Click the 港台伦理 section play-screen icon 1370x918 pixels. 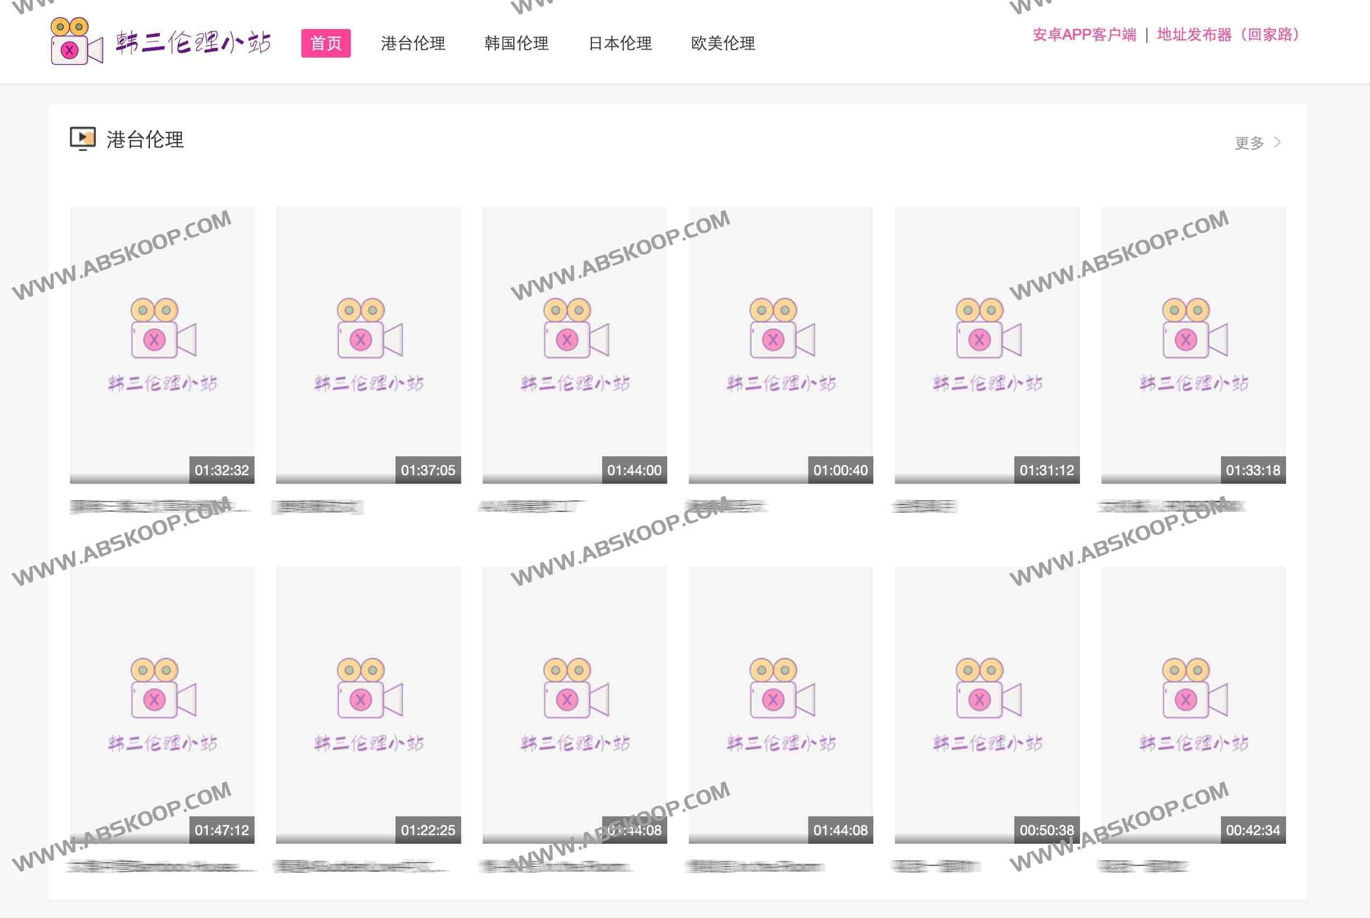tap(82, 139)
